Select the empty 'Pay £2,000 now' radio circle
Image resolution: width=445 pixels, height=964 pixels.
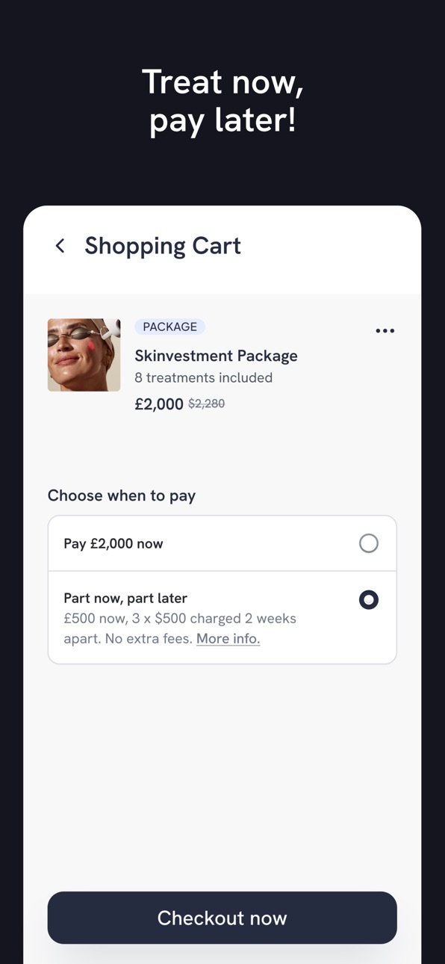point(369,543)
